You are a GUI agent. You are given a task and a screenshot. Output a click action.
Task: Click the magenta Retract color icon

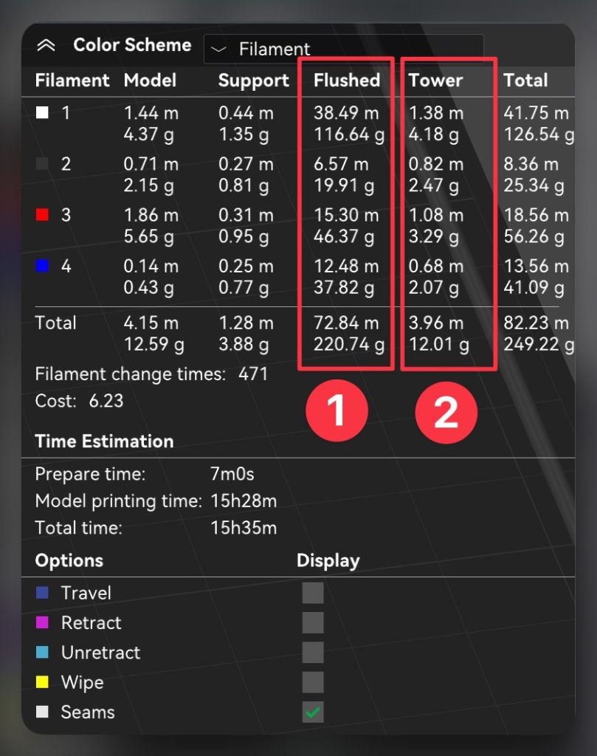pyautogui.click(x=42, y=622)
